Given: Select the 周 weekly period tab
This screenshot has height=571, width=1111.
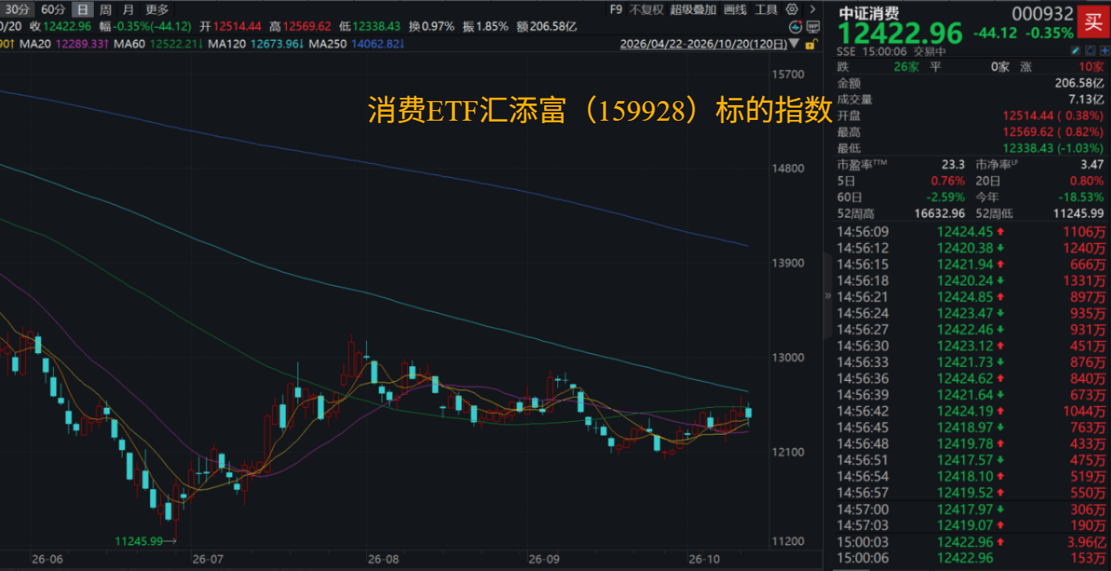Looking at the screenshot, I should click(105, 9).
